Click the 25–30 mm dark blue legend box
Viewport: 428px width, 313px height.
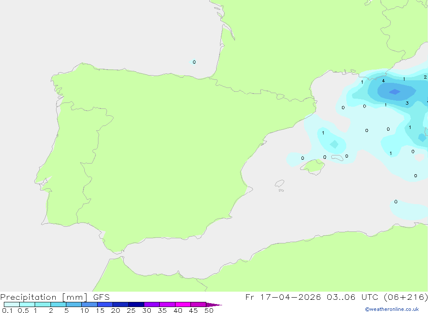[136, 304]
